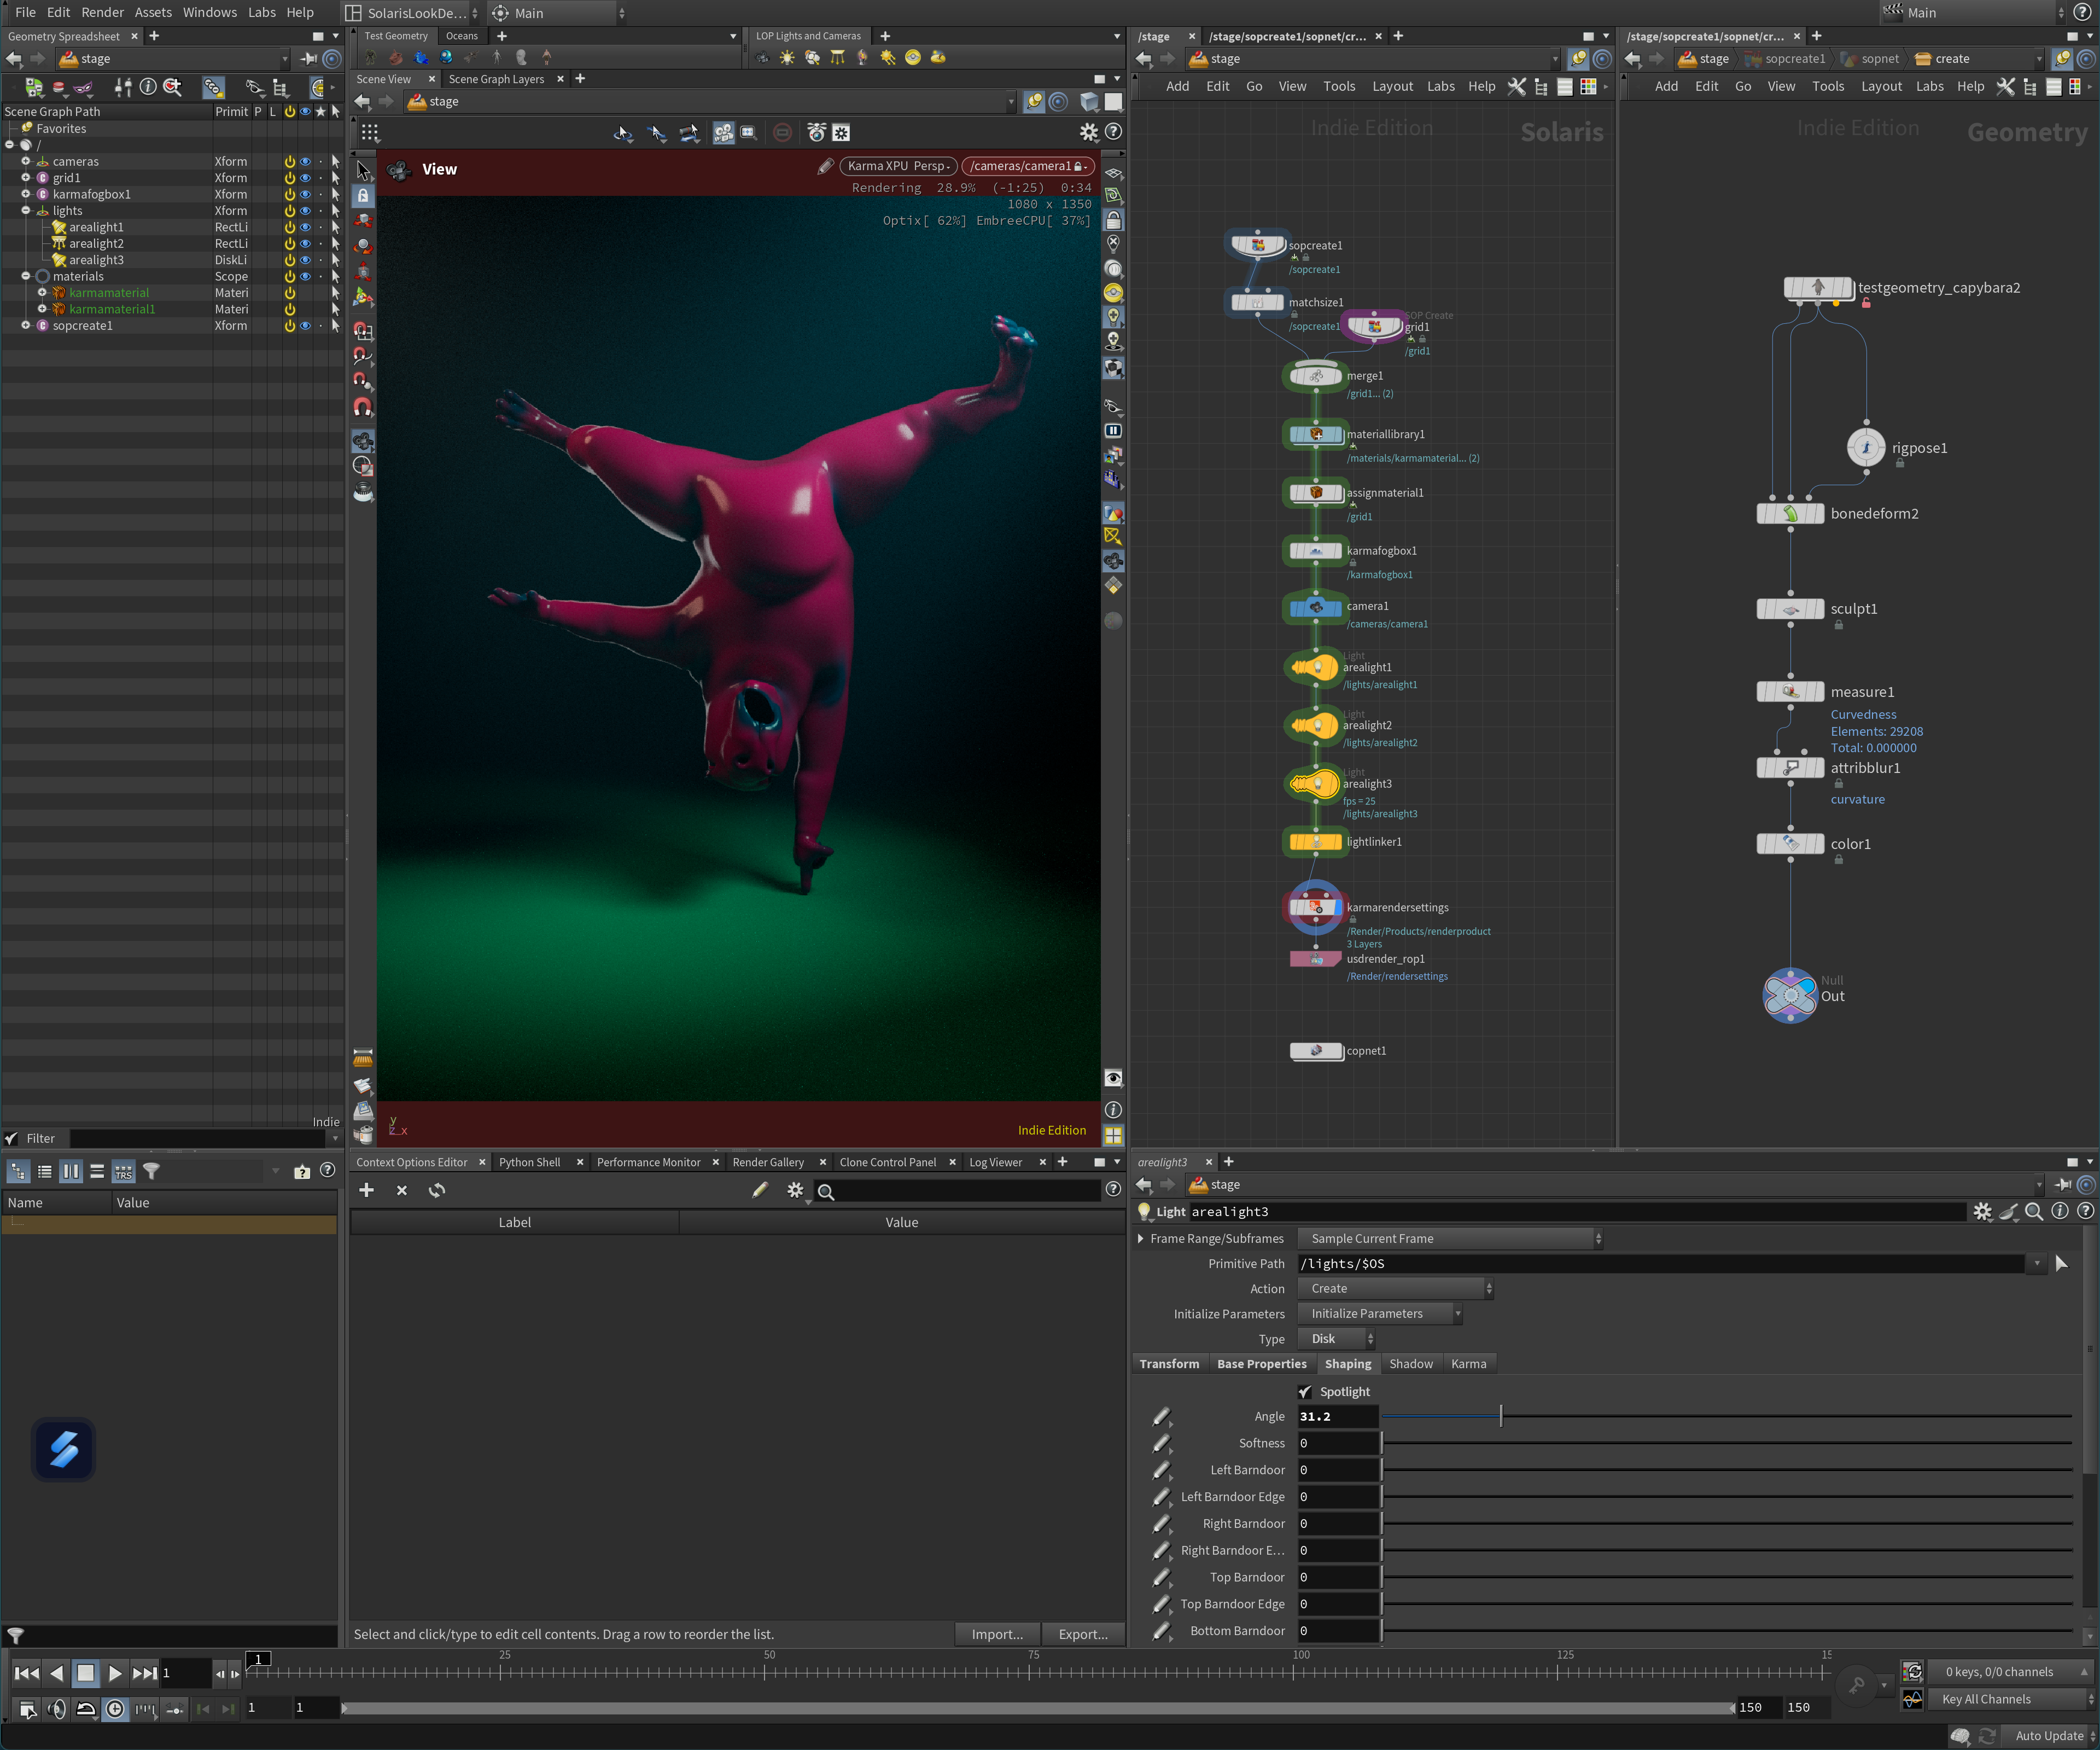
Task: Click the pencil icon next to Karma XPU
Action: [825, 166]
